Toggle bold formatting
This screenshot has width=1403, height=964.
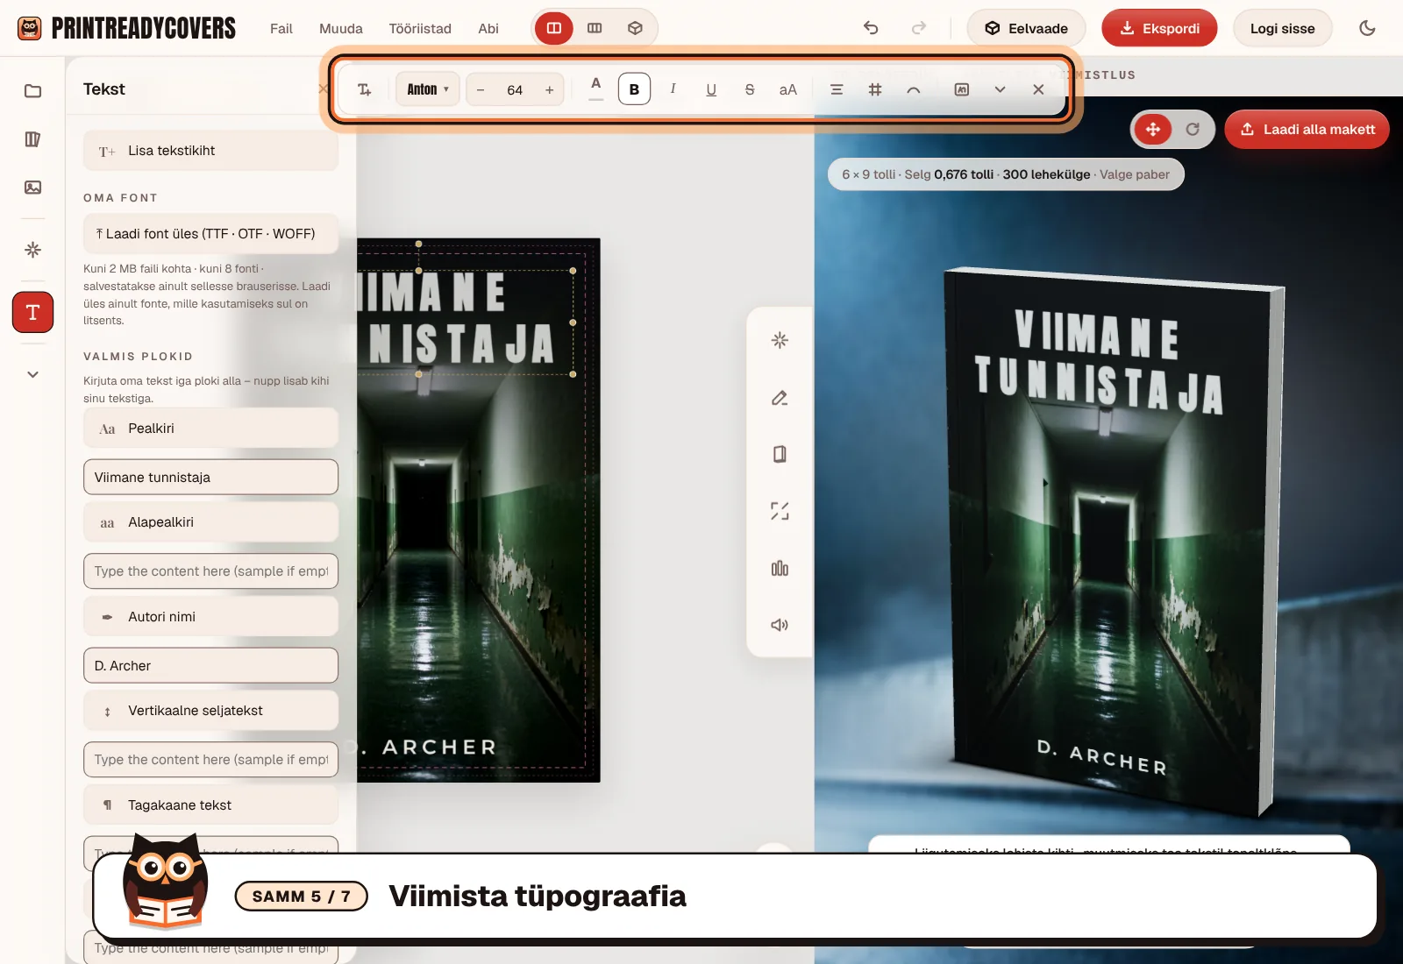tap(634, 89)
